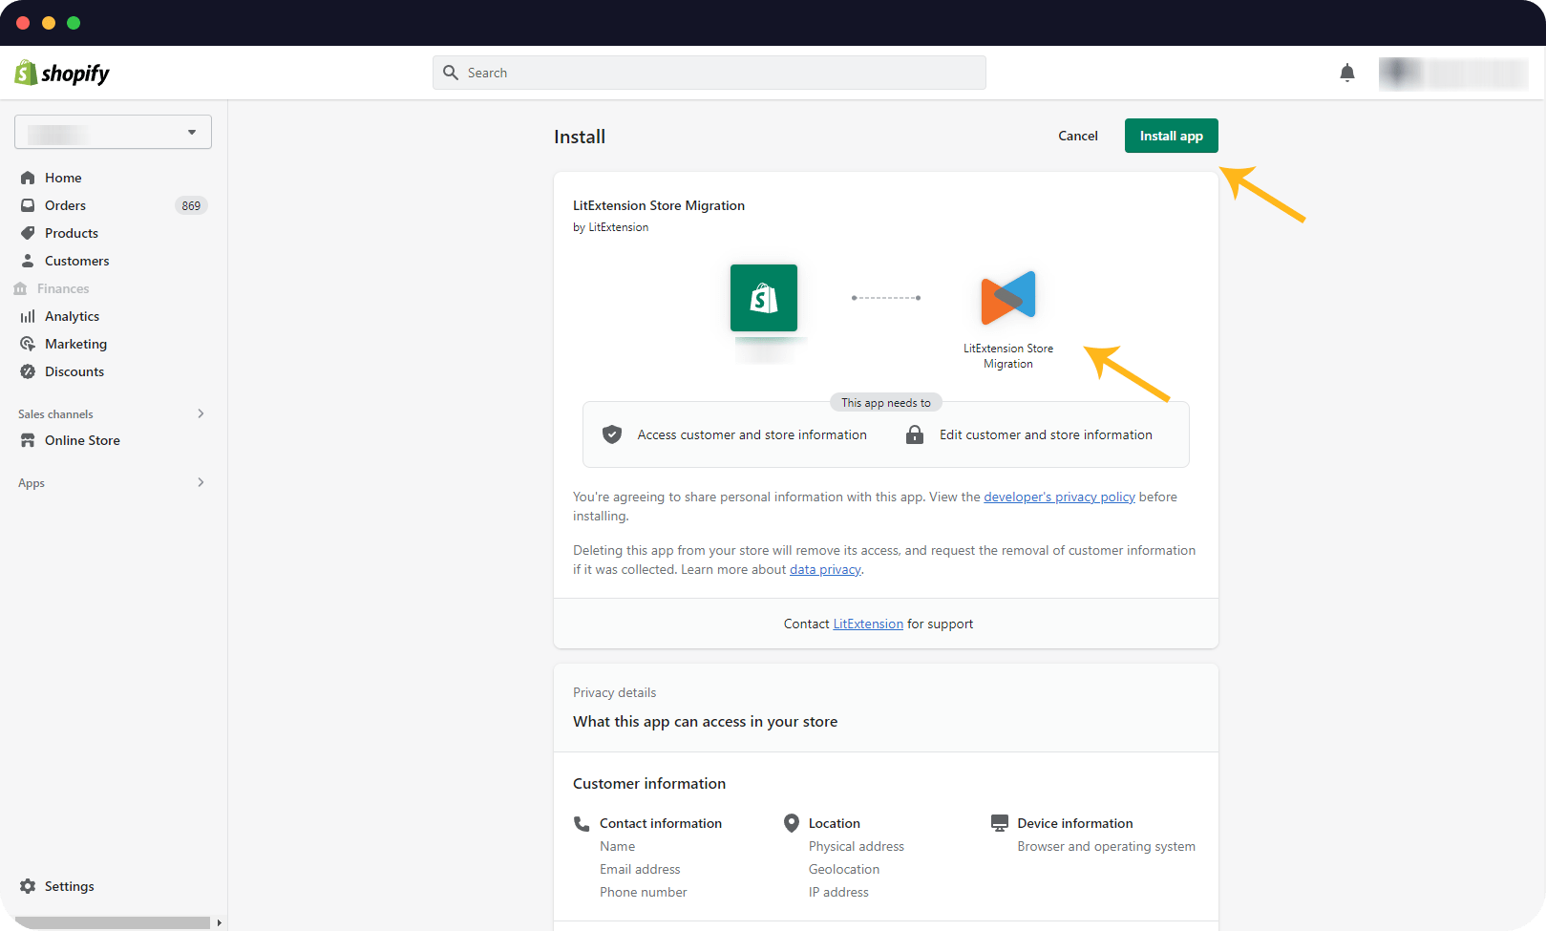Click the 'Customer information' heading

point(649,783)
